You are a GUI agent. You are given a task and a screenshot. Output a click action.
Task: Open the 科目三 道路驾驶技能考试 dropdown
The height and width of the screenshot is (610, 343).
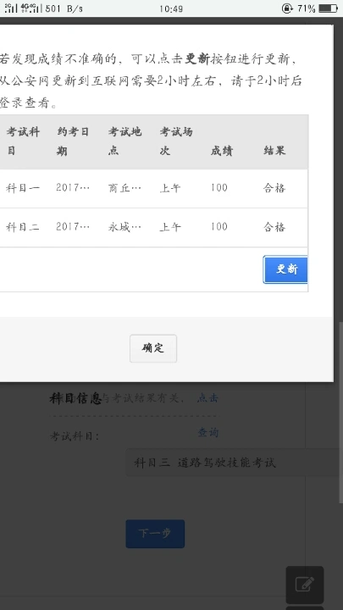click(x=234, y=463)
